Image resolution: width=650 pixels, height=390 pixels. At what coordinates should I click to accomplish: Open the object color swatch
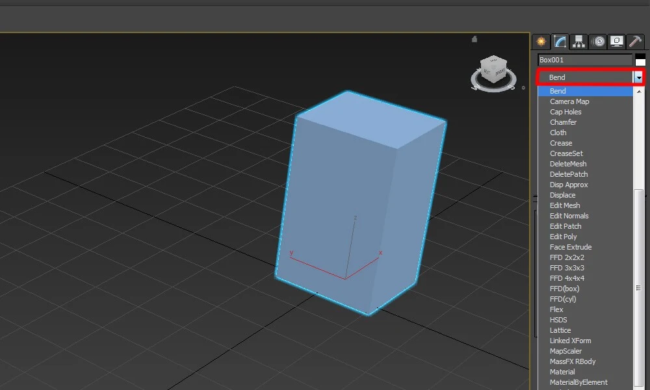(x=640, y=60)
